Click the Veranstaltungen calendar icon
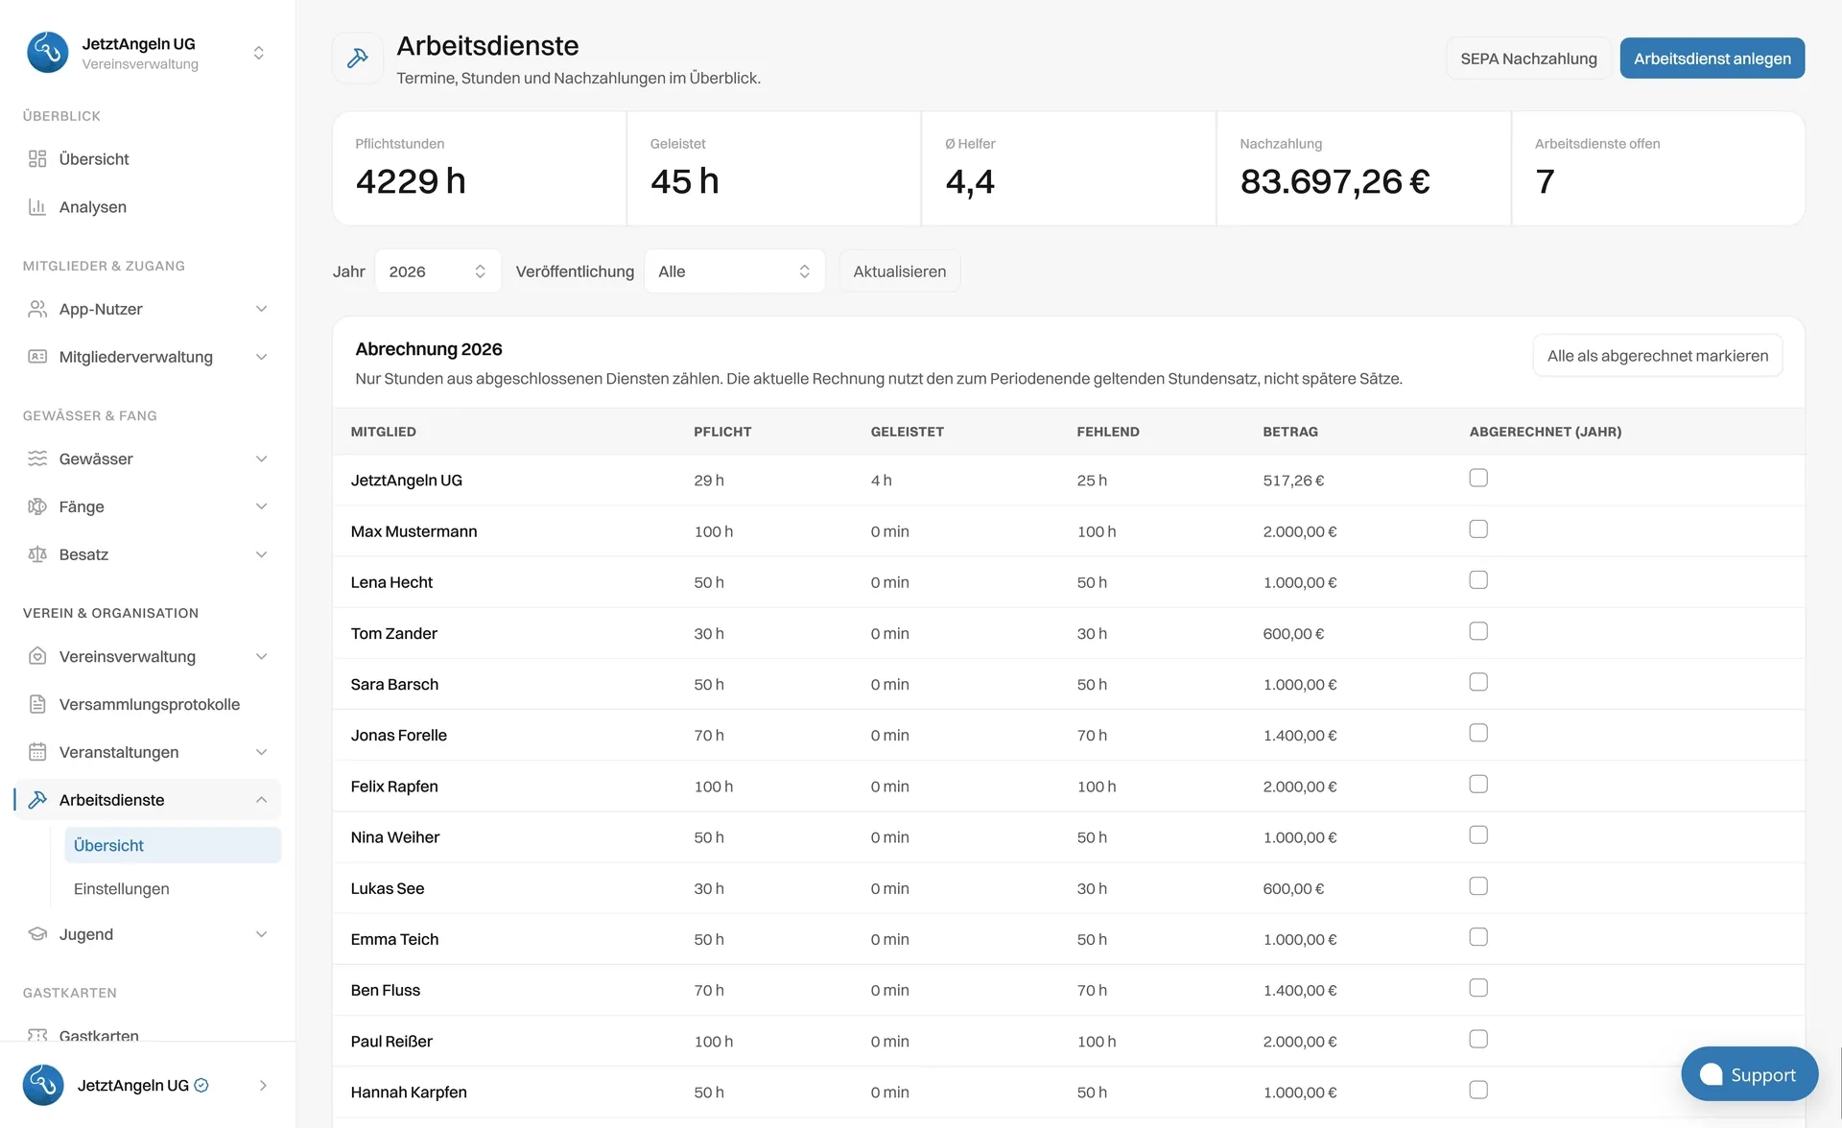 pyautogui.click(x=37, y=752)
